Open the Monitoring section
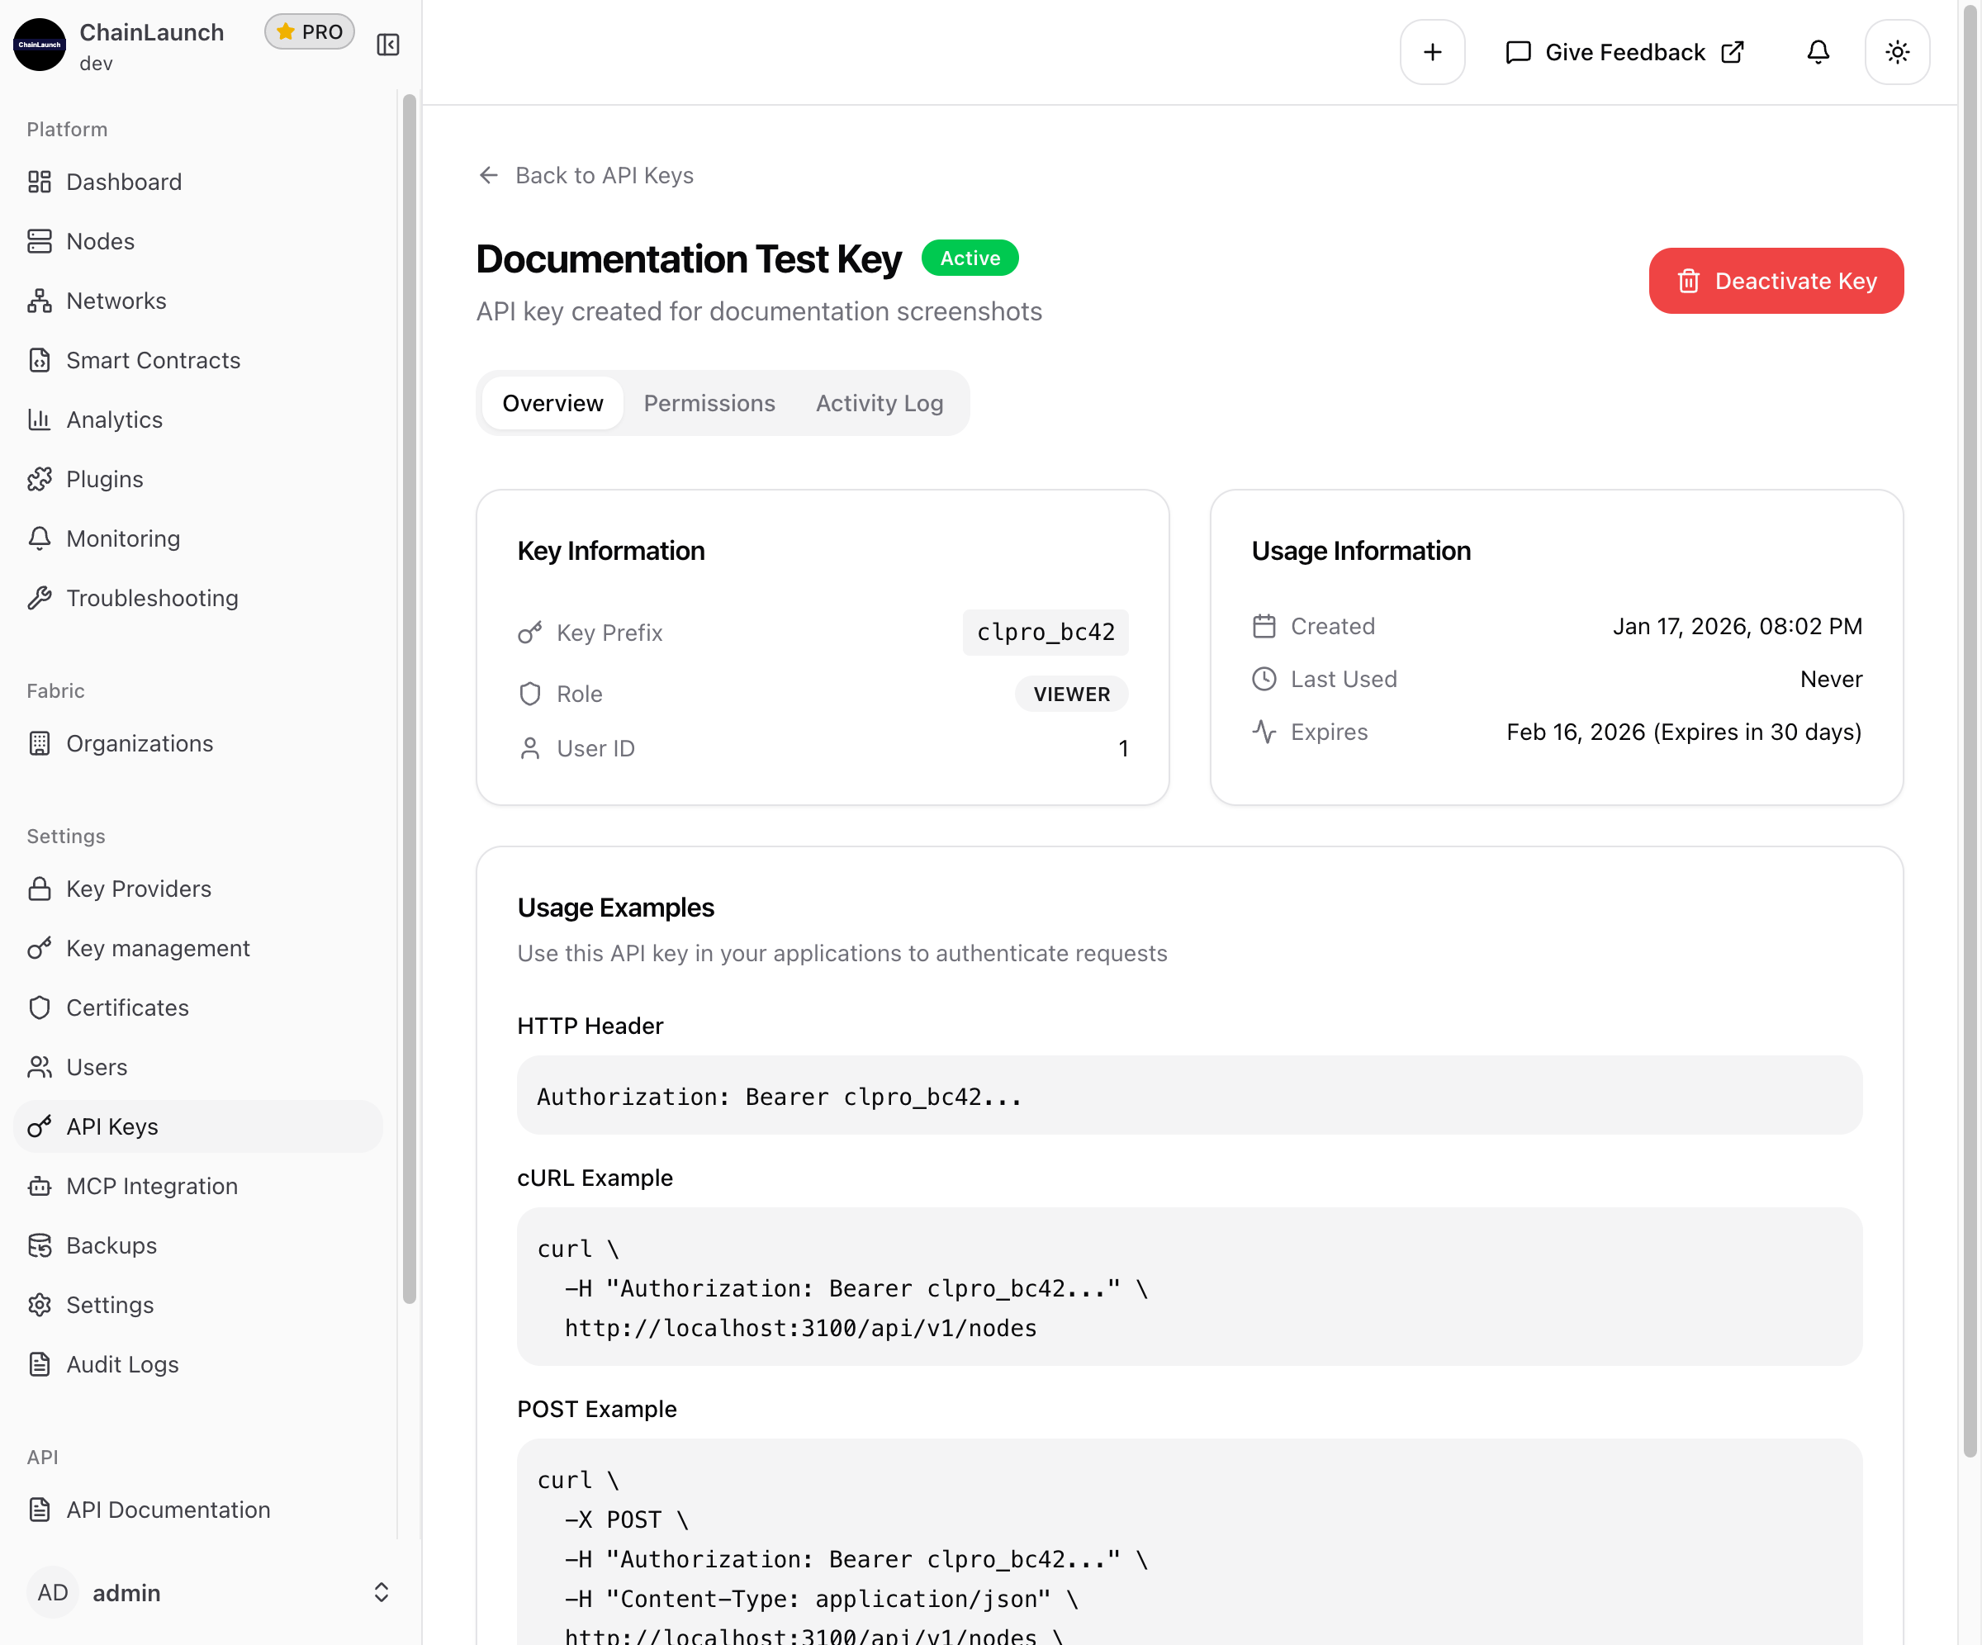The width and height of the screenshot is (1982, 1645). tap(123, 538)
